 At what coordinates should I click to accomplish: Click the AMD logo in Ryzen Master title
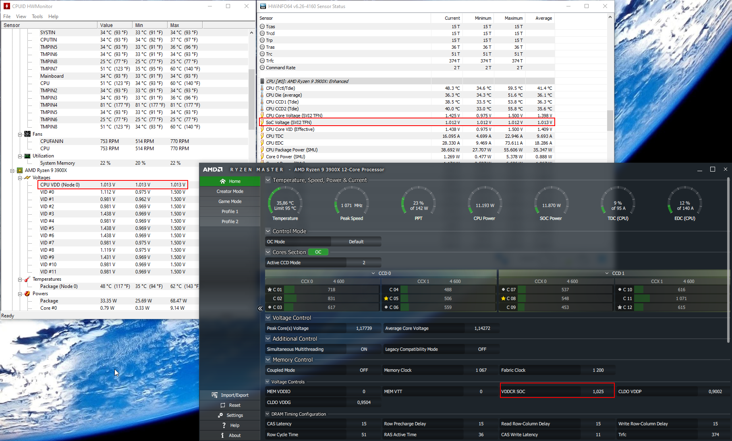pyautogui.click(x=213, y=170)
